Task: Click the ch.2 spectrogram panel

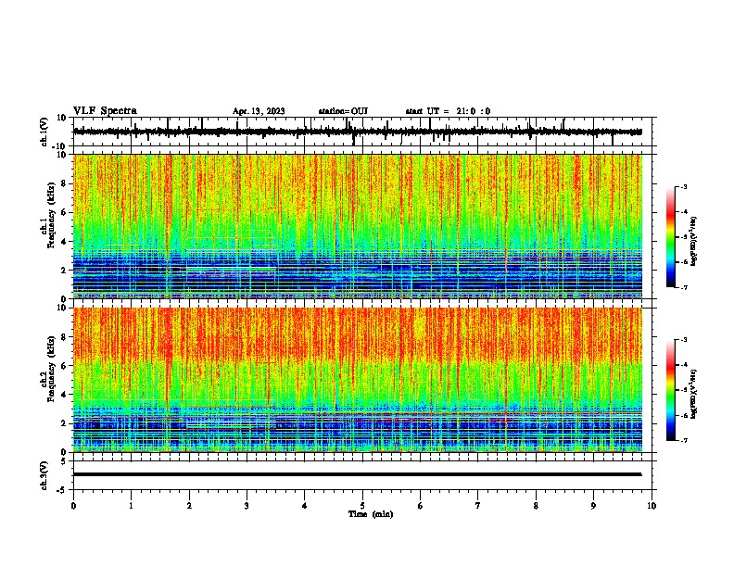Action: (358, 380)
